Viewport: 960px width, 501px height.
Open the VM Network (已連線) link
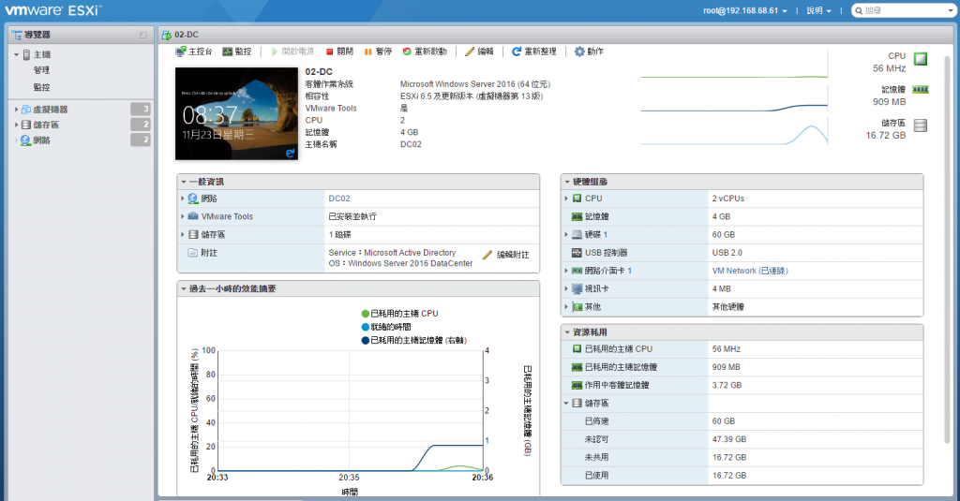[750, 271]
